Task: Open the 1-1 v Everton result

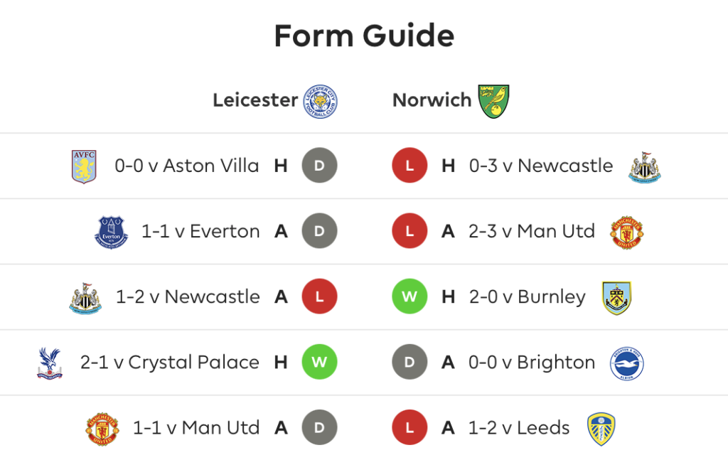Action: click(x=200, y=230)
